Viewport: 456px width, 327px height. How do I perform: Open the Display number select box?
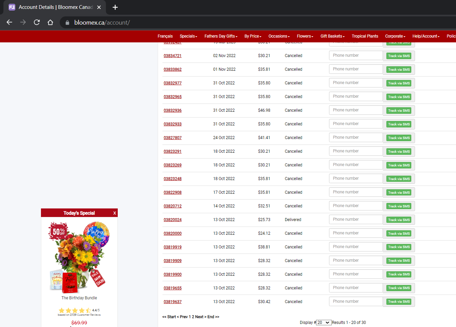324,323
